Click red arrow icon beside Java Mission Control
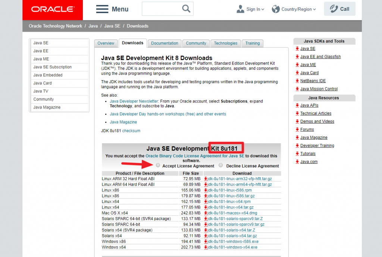Screen dimensions: 382x257 pyautogui.click(x=297, y=89)
